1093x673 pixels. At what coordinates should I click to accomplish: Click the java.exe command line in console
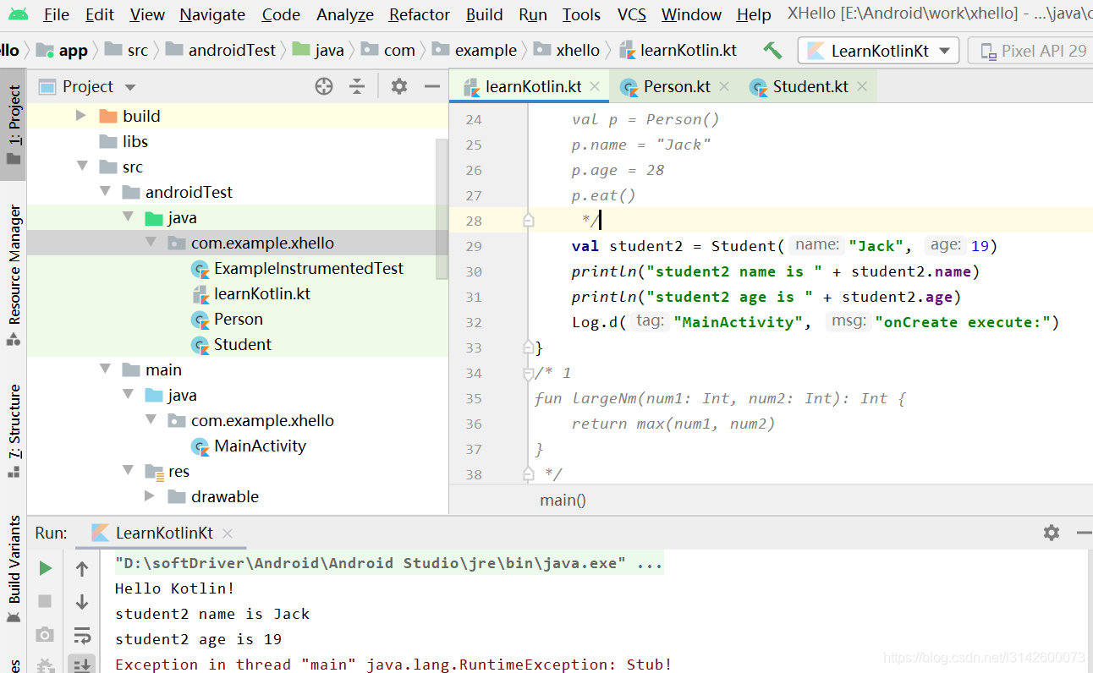(x=389, y=563)
